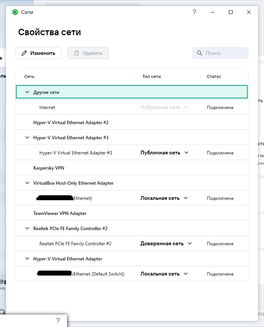This screenshot has height=327, width=264.
Task: Collapse Realtek PCIe FE Family Controller #2 group
Action: tap(27, 228)
